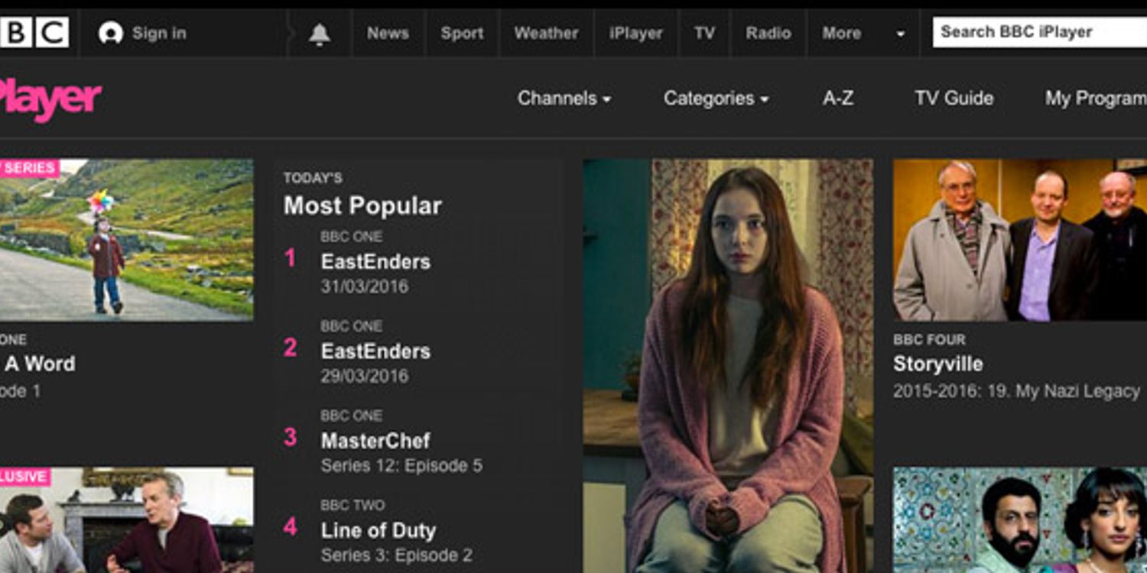Focus the Search BBC iPlayer field

(1040, 32)
